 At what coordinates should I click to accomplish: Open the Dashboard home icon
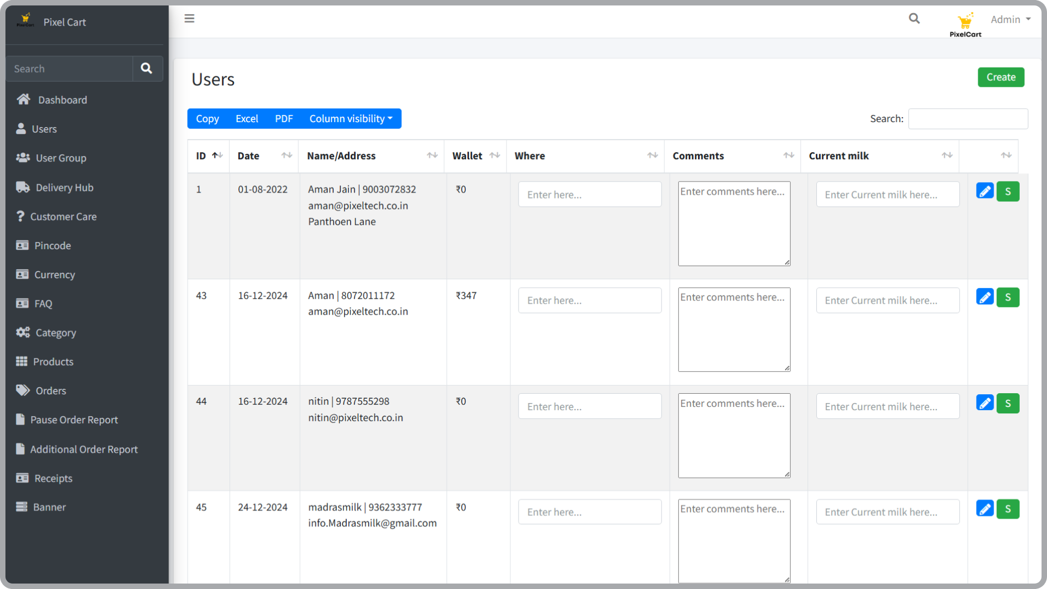[23, 99]
